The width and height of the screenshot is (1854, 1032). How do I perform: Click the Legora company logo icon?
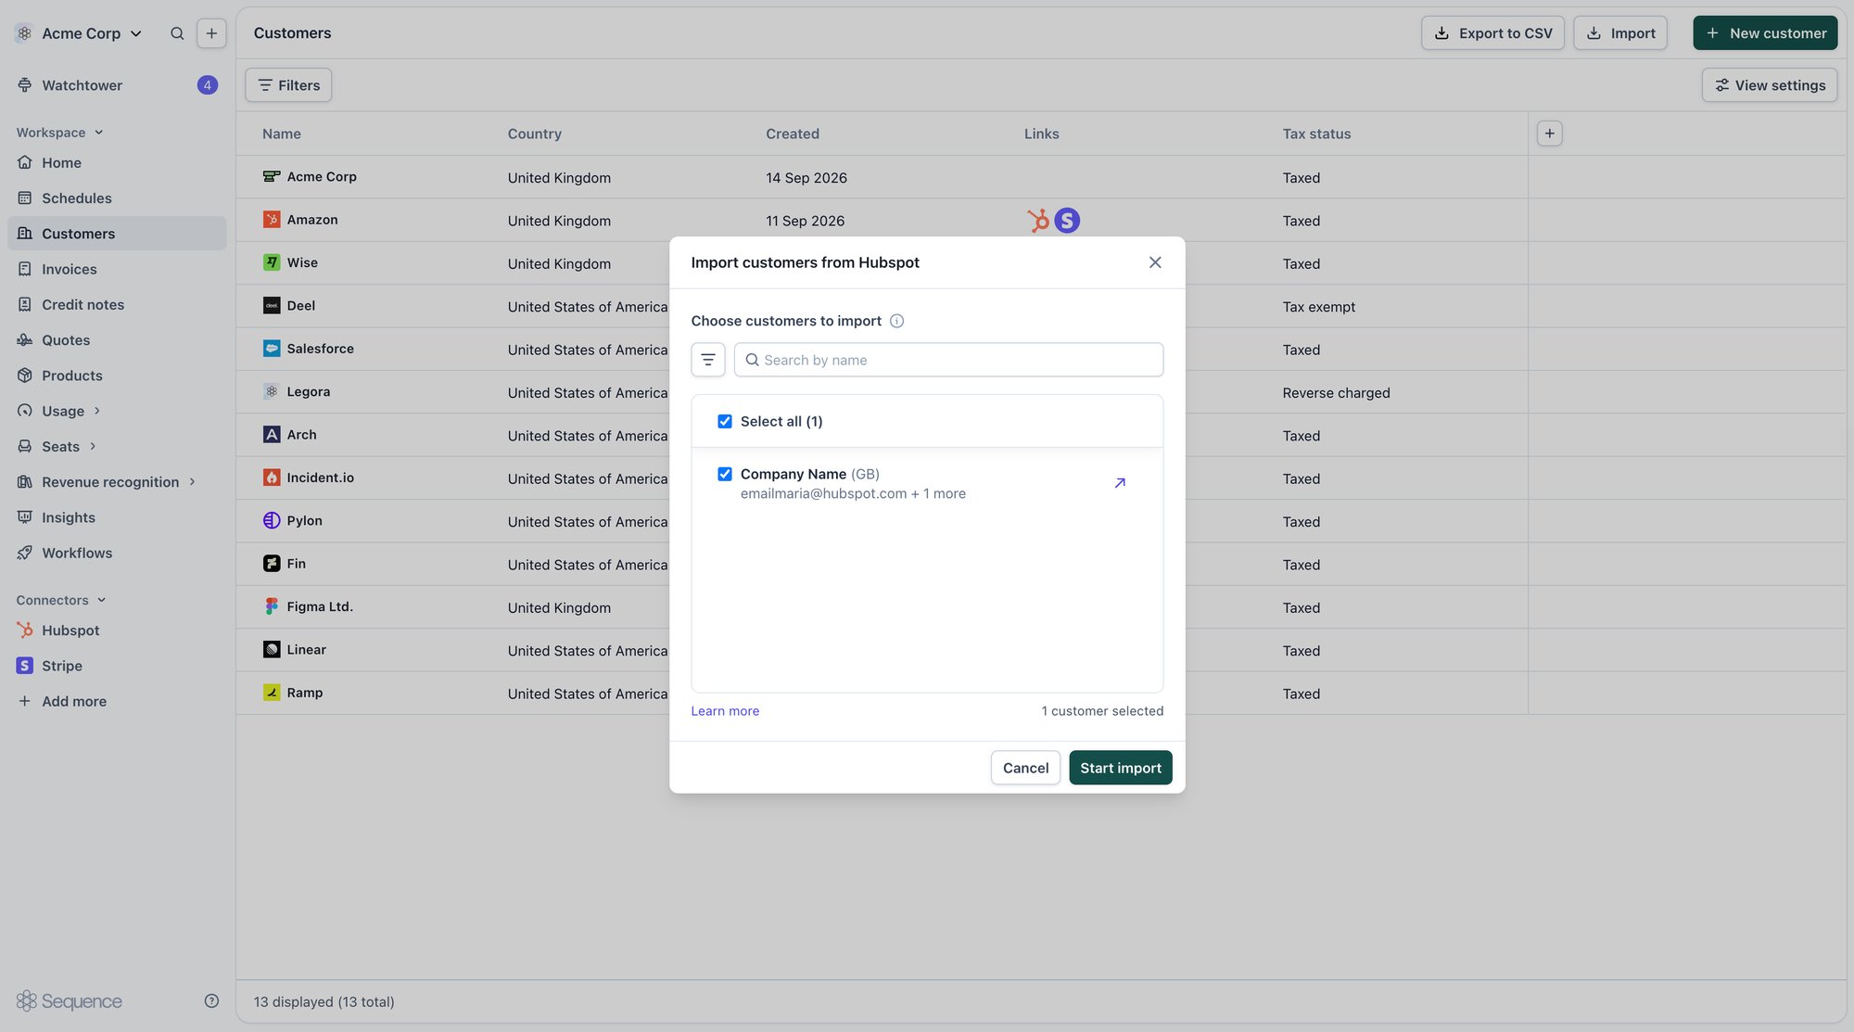point(272,391)
